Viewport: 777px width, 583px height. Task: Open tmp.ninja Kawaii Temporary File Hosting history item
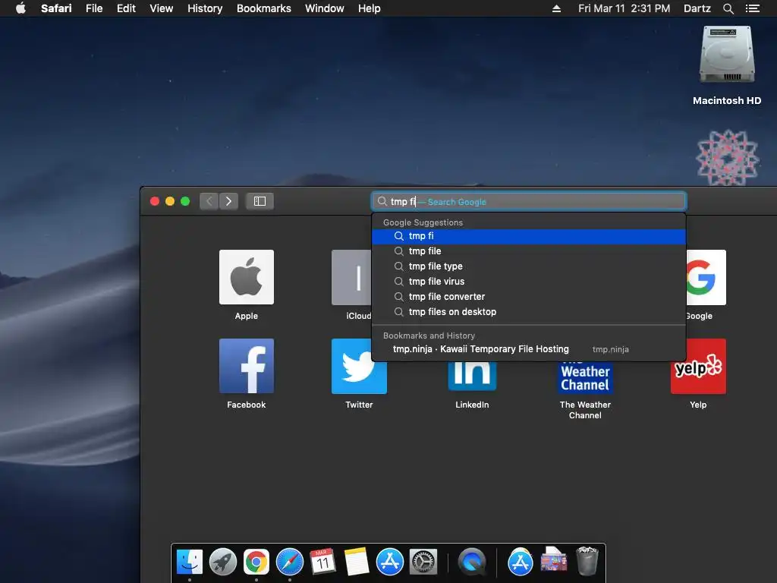tap(529, 349)
